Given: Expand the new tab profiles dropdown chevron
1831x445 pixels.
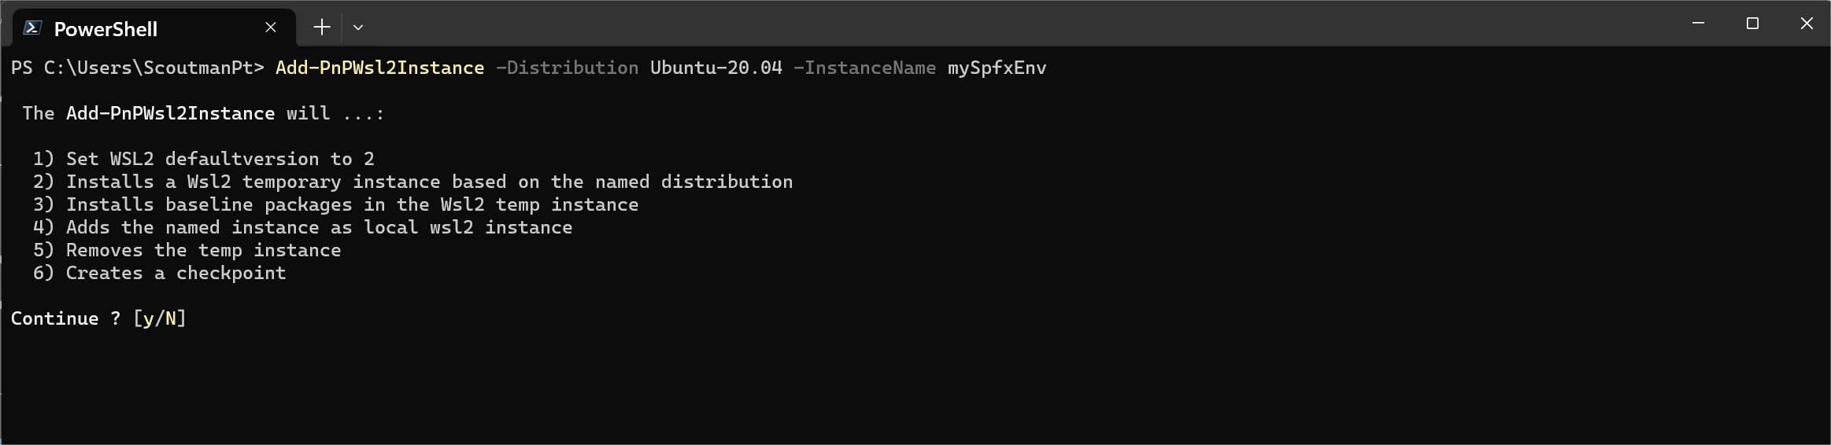Looking at the screenshot, I should coord(358,28).
